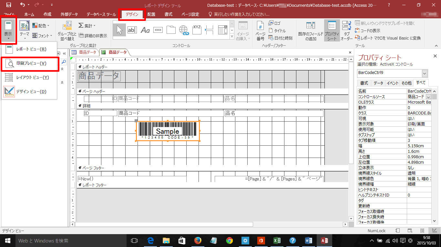Switch to print preview via status bar icon
Viewport: 441px width, 247px height.
click(410, 231)
